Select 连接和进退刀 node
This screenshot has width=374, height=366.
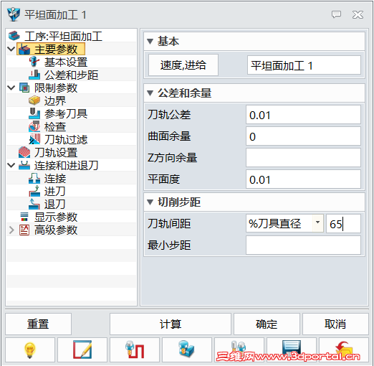tap(66, 165)
